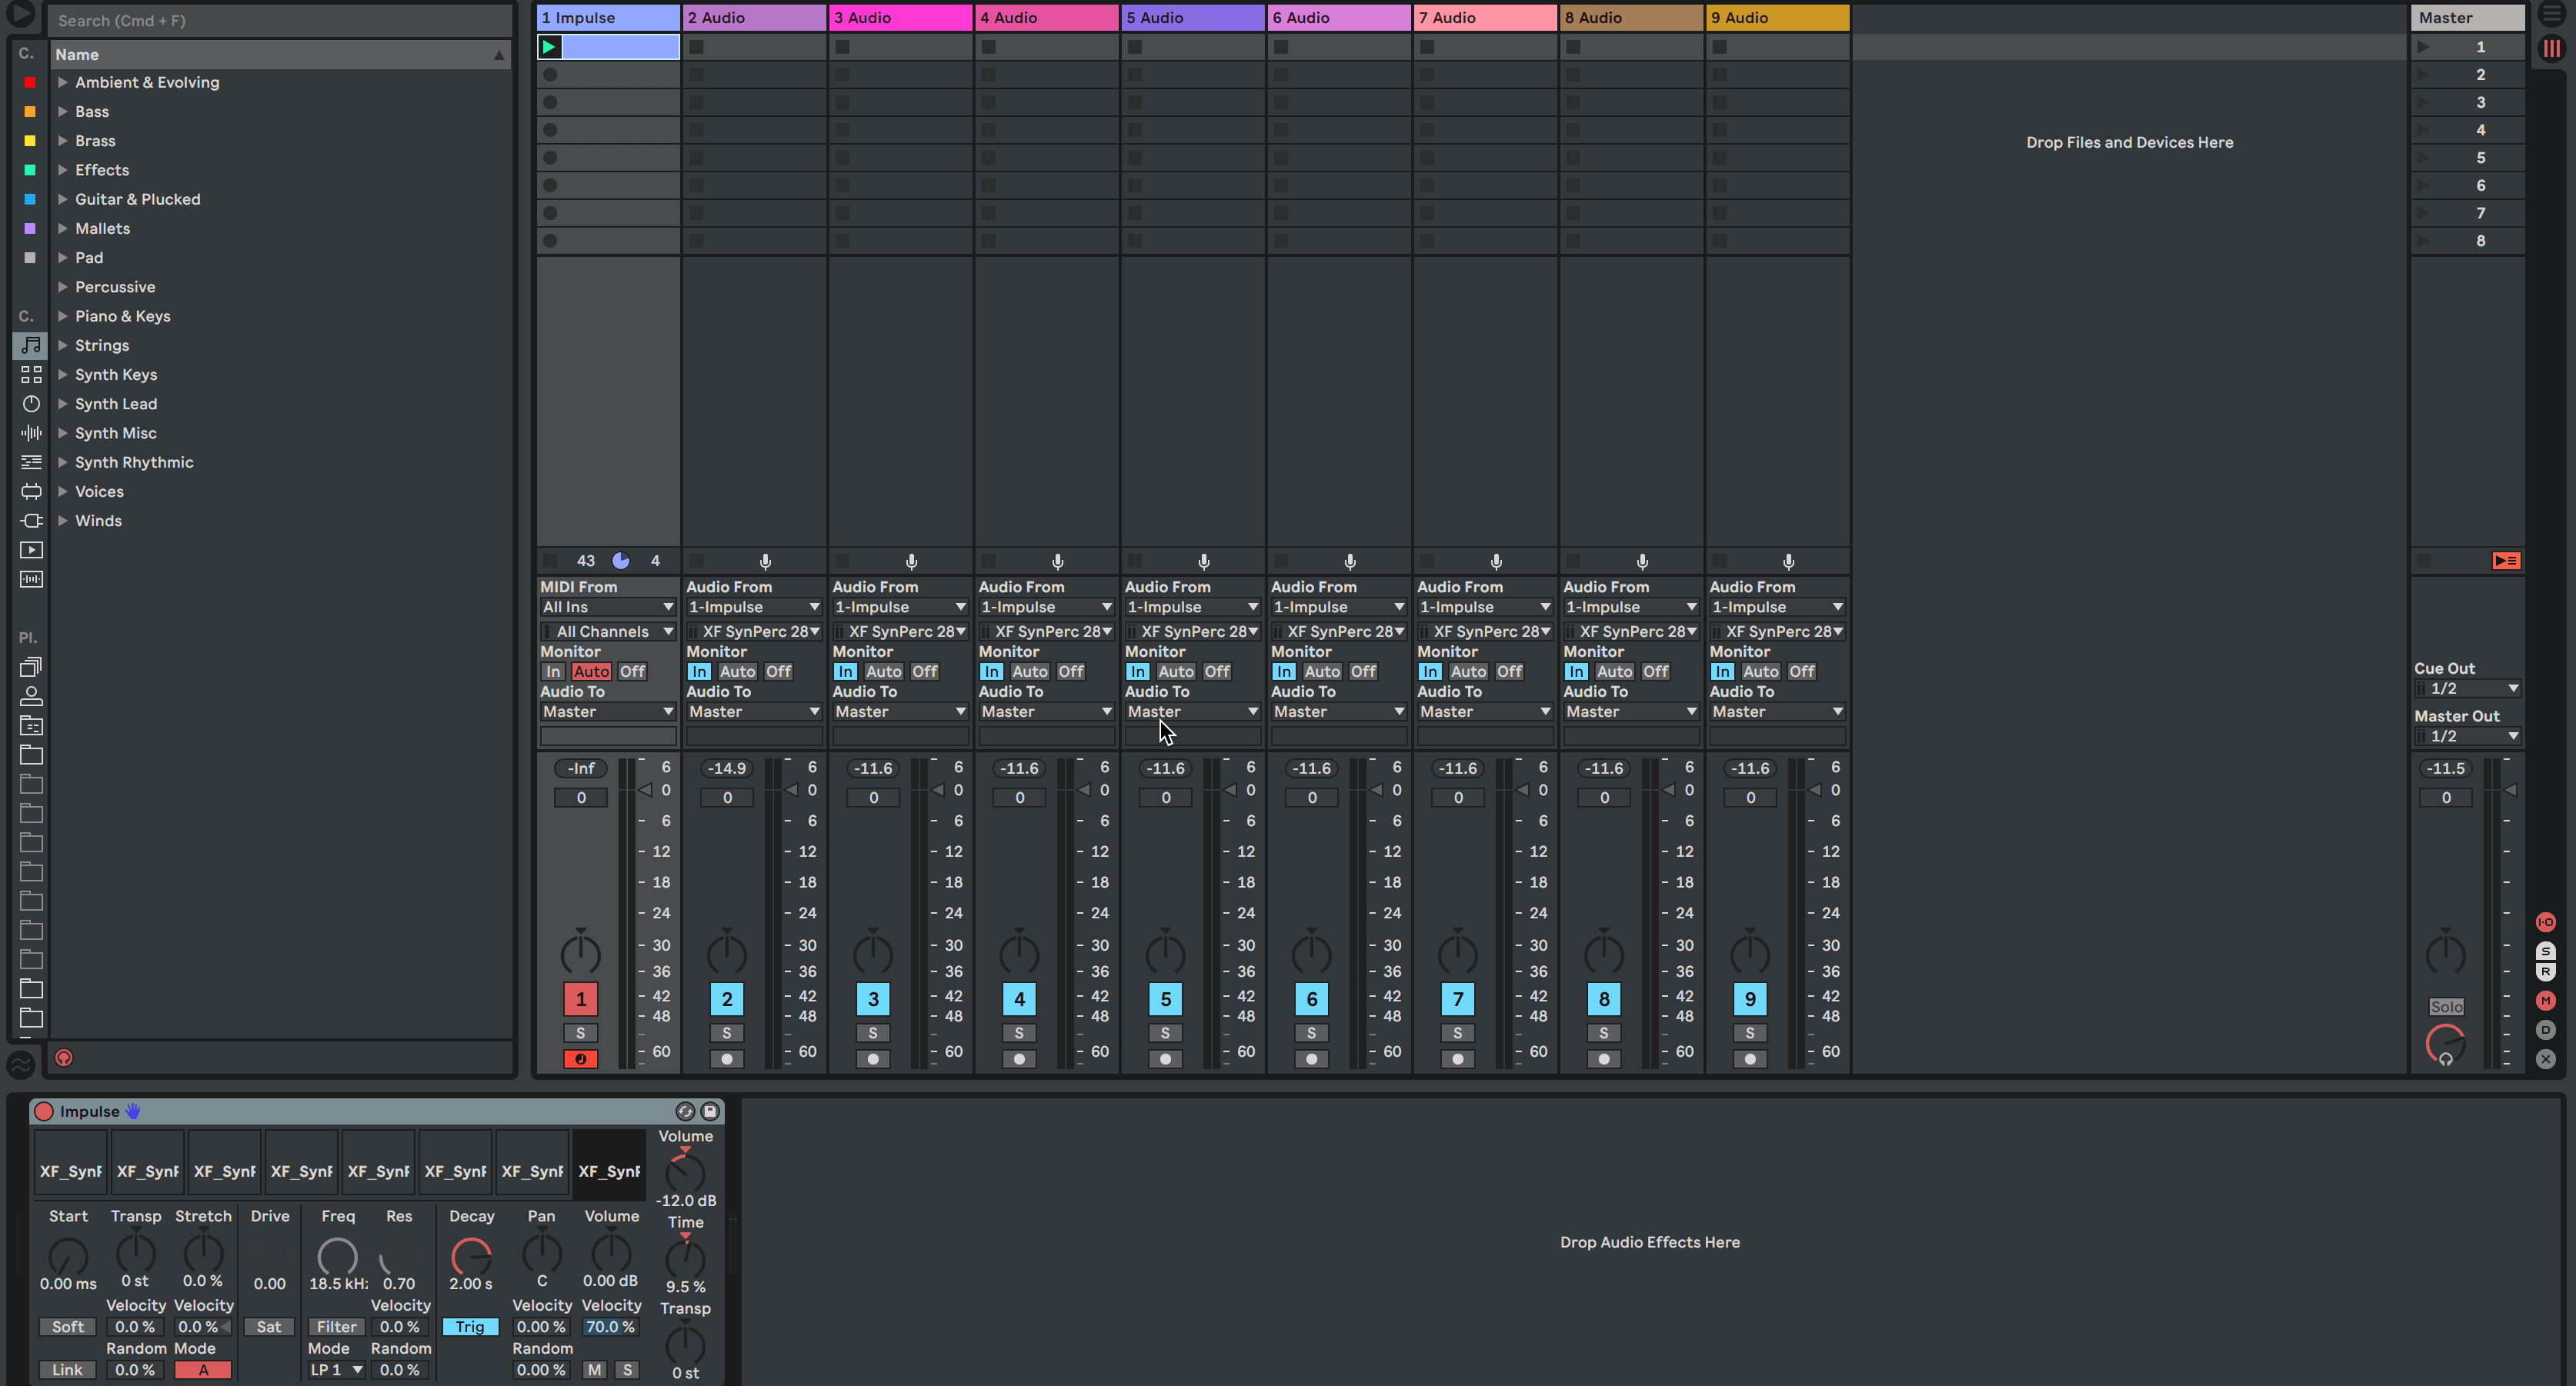Open the Clips category in browser sidebar

tap(31, 549)
